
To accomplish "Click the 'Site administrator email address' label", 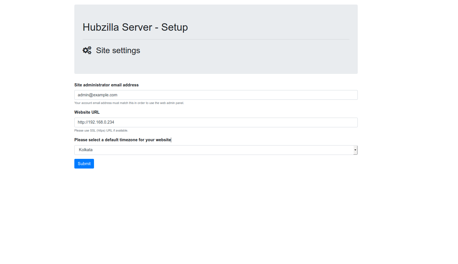I will 107,85.
